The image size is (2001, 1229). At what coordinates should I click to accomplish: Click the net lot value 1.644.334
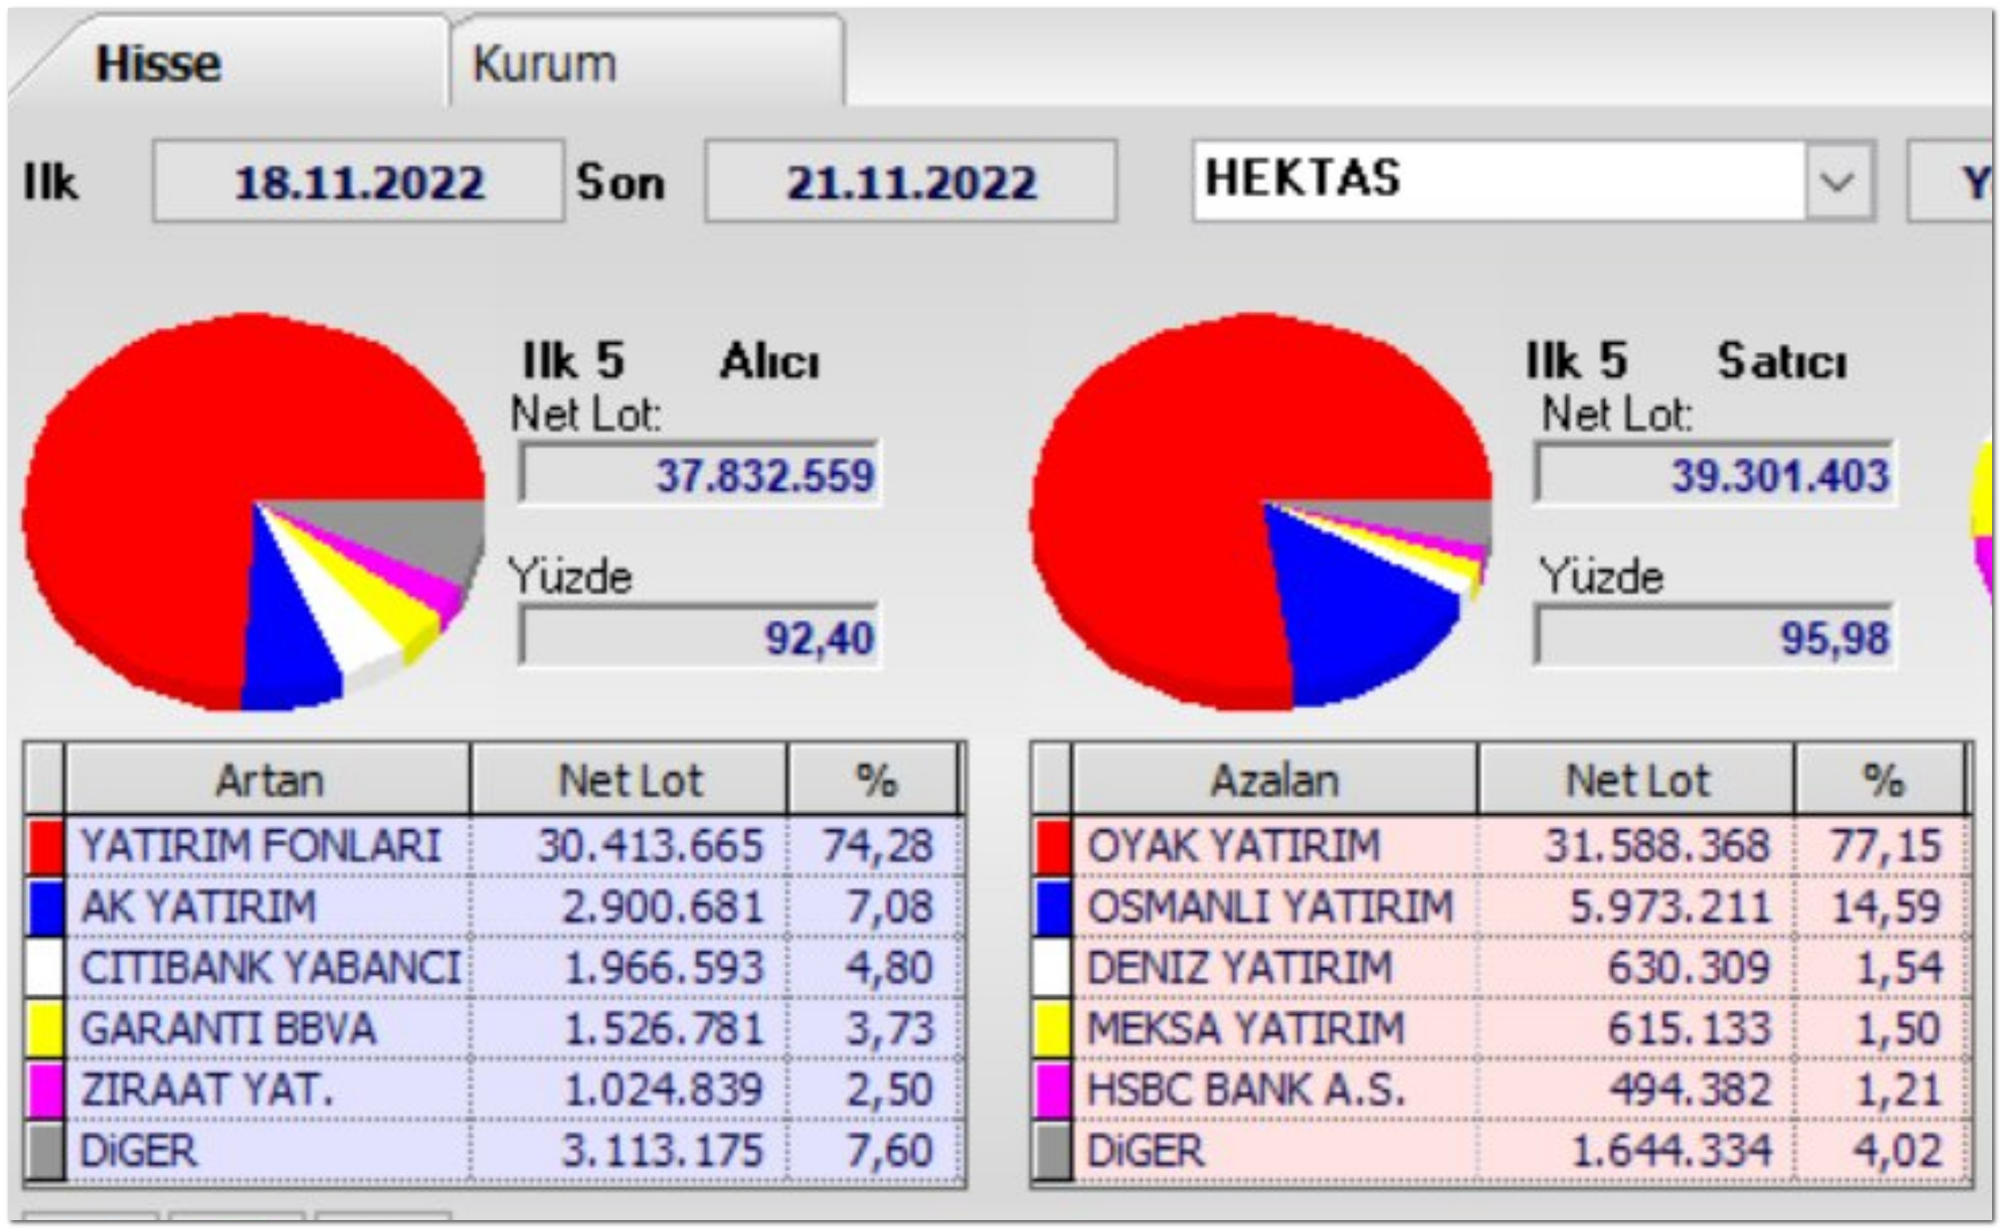(1670, 1151)
